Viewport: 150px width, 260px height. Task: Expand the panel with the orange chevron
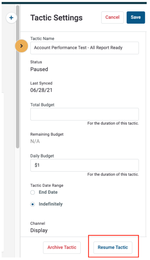click(x=22, y=46)
